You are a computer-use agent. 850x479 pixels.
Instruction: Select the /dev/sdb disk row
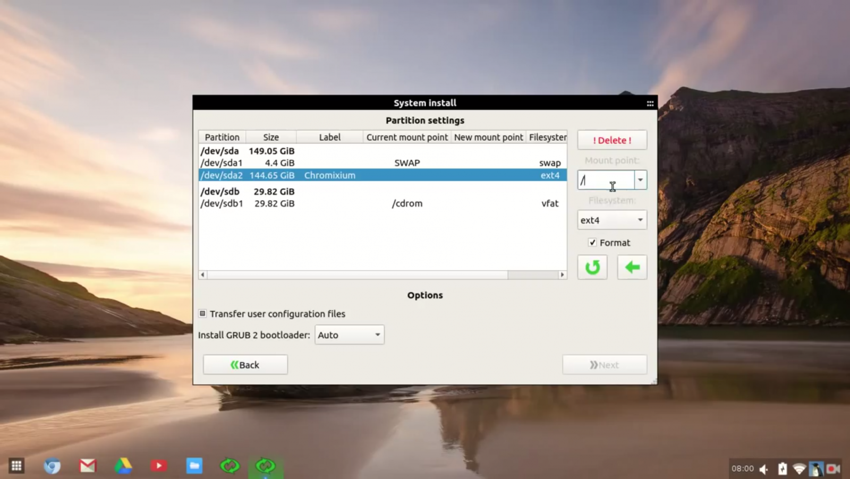point(382,191)
